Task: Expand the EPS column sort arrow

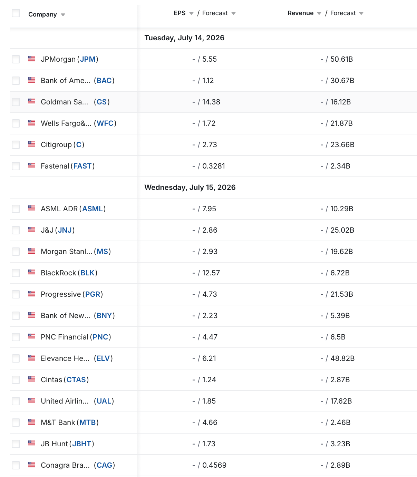Action: [191, 13]
